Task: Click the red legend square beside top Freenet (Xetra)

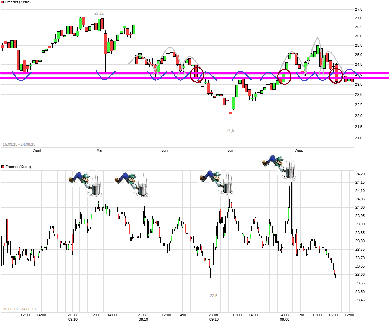Action: pyautogui.click(x=3, y=2)
